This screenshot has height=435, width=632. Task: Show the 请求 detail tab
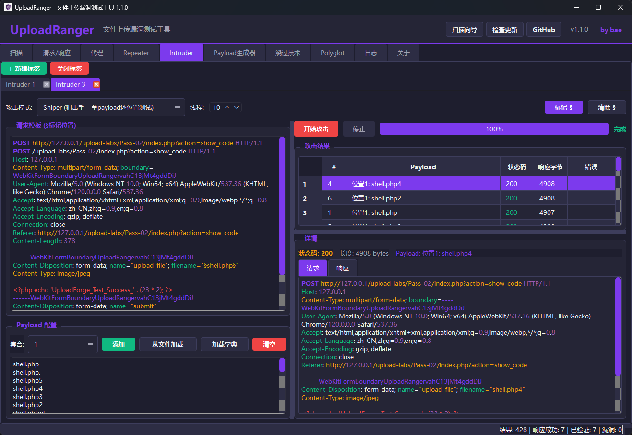(313, 268)
